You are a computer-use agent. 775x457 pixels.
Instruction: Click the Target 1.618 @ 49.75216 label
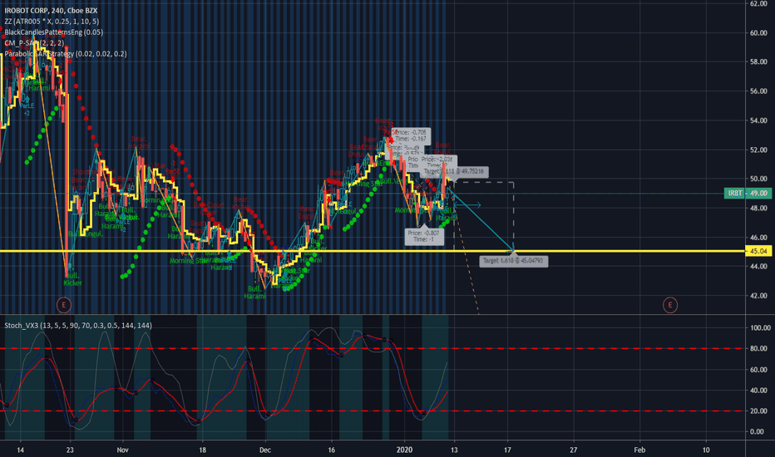coord(454,171)
